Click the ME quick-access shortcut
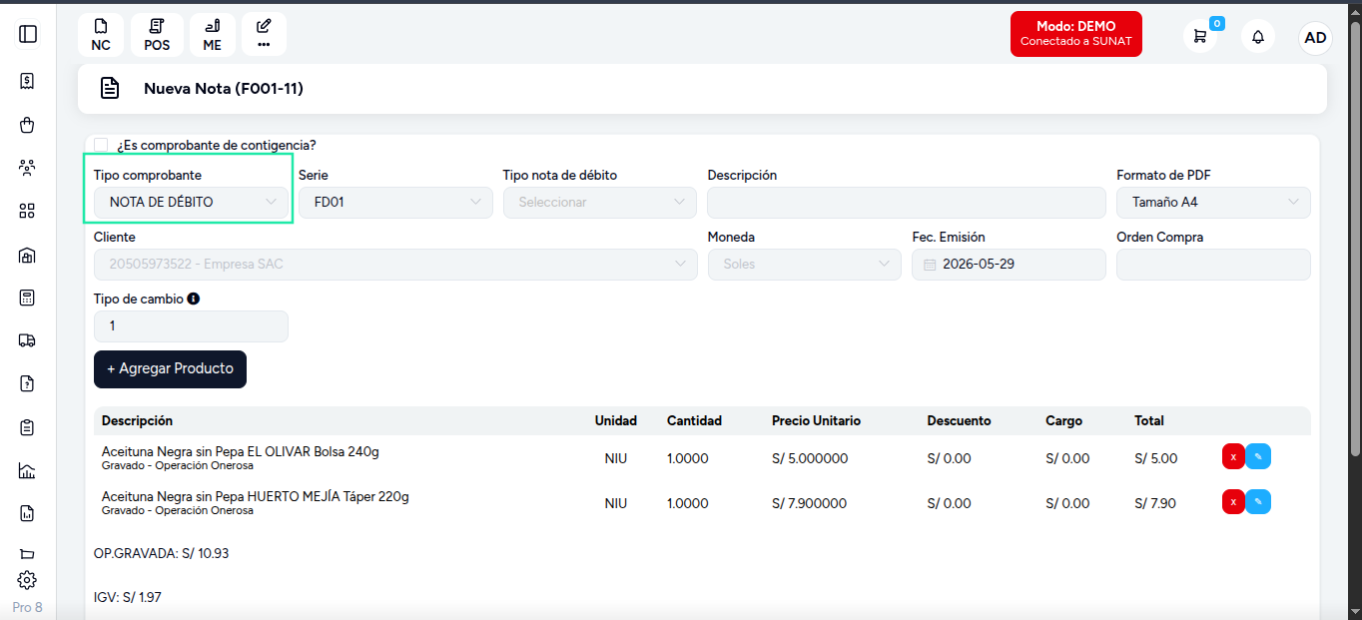 (x=212, y=35)
